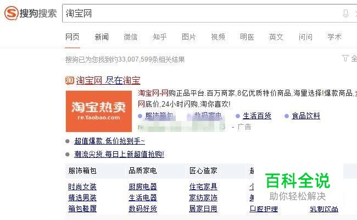Click the 品质家电 column header
This screenshot has height=220, width=357.
143,170
